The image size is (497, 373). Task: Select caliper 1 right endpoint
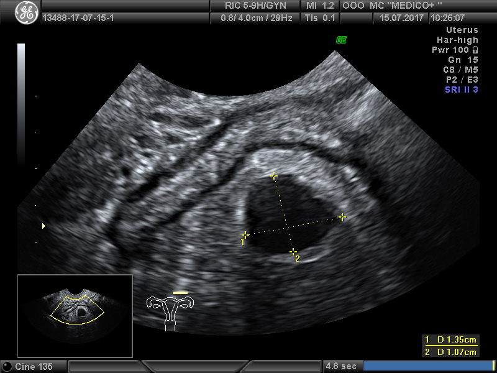click(x=342, y=217)
